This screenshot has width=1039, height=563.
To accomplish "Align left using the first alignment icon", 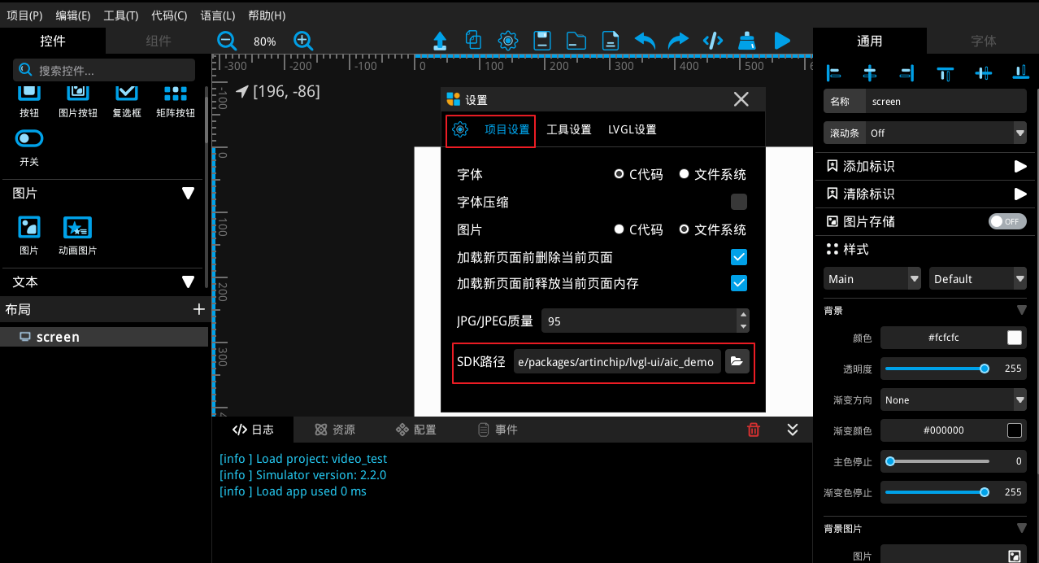I will tap(834, 73).
